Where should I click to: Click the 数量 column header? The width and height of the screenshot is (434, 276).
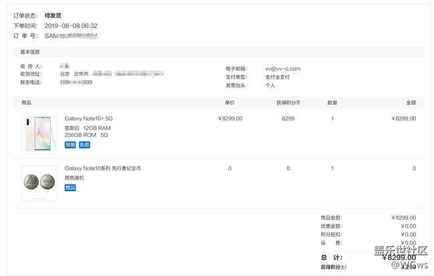tap(333, 102)
